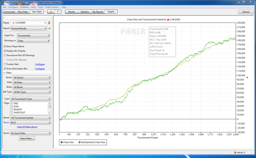256x158 pixels.
Task: Toggle Show Player Name checkbox
Action: pyautogui.click(x=5, y=46)
